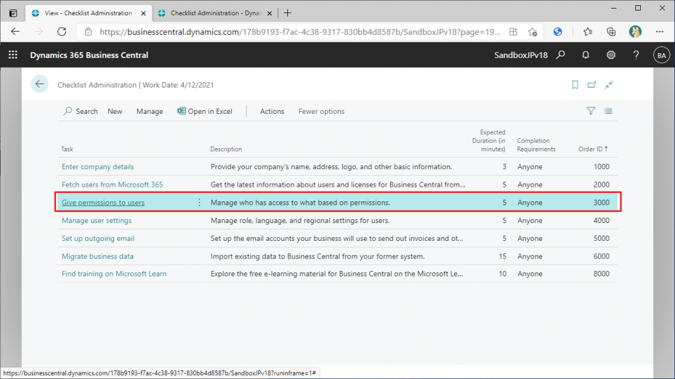Open browser settings and more menu
The width and height of the screenshot is (675, 379).
pyautogui.click(x=659, y=32)
